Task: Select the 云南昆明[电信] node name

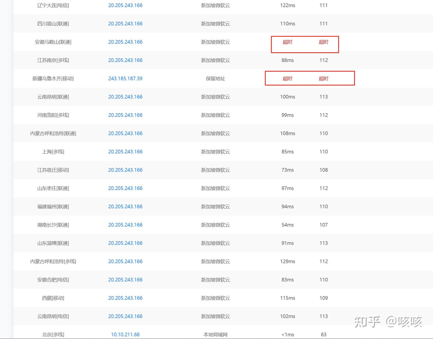Action: [53, 316]
